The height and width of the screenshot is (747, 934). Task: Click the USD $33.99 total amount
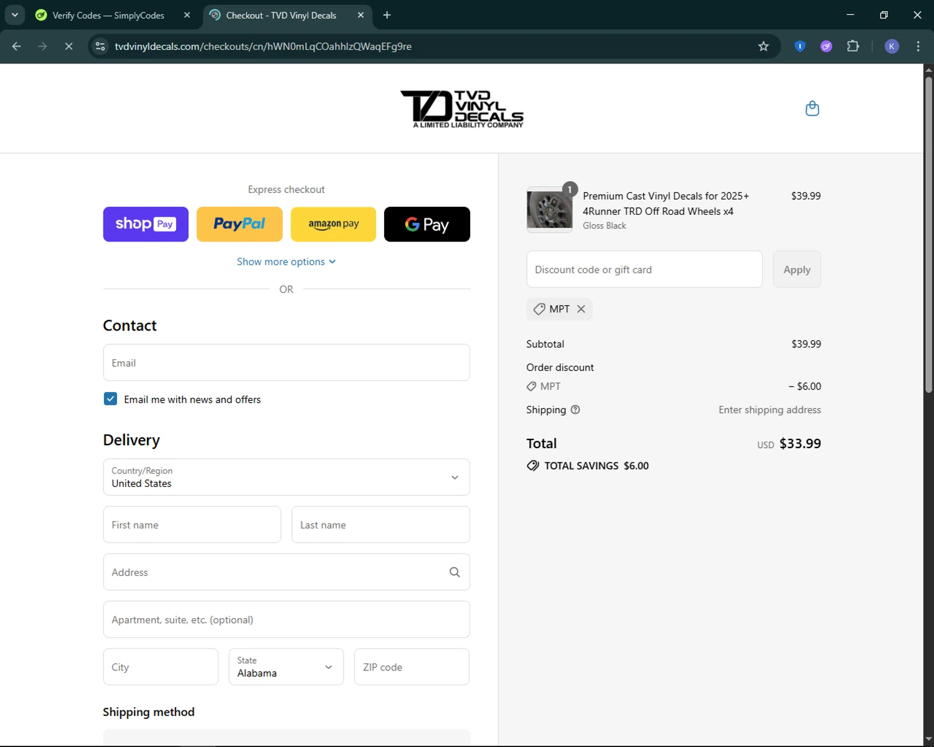[x=789, y=444]
